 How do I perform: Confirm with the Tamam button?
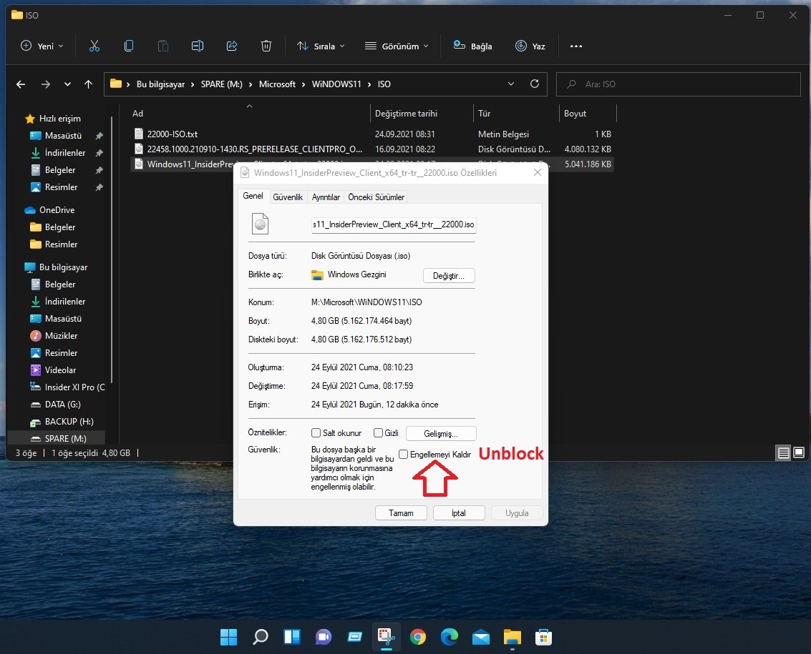click(401, 512)
